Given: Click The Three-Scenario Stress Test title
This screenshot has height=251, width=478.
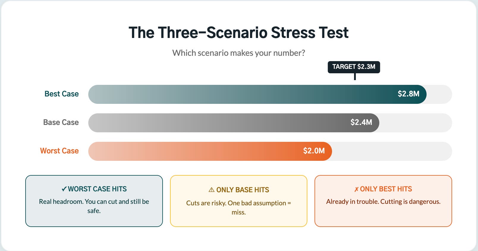Looking at the screenshot, I should [x=238, y=33].
